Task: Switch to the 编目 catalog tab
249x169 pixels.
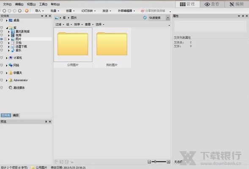Action: pos(16,115)
